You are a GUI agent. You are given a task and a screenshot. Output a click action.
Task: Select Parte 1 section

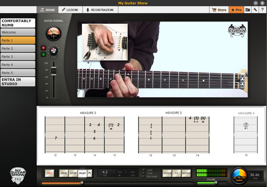click(x=18, y=41)
